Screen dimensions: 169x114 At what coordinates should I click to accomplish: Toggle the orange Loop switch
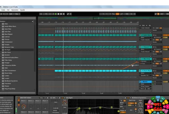pos(118,14)
